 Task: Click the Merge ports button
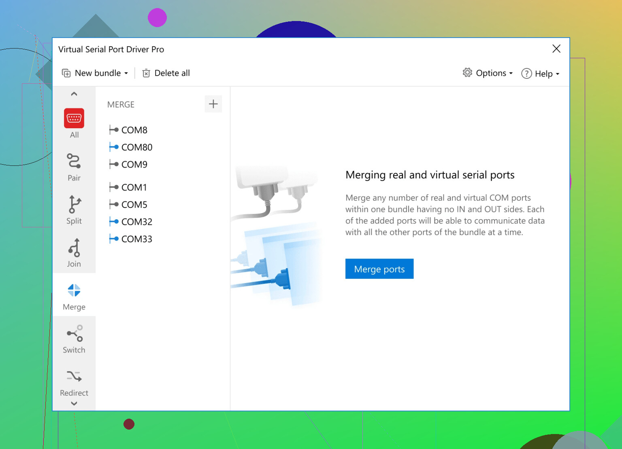tap(379, 269)
